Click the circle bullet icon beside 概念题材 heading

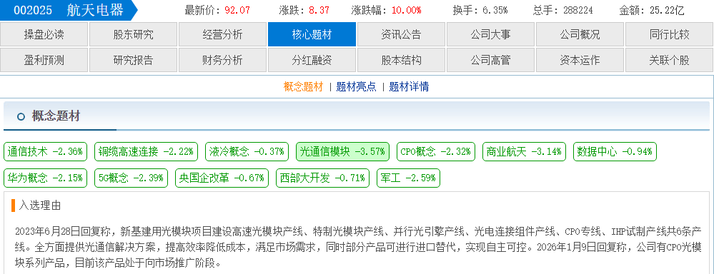(21, 117)
